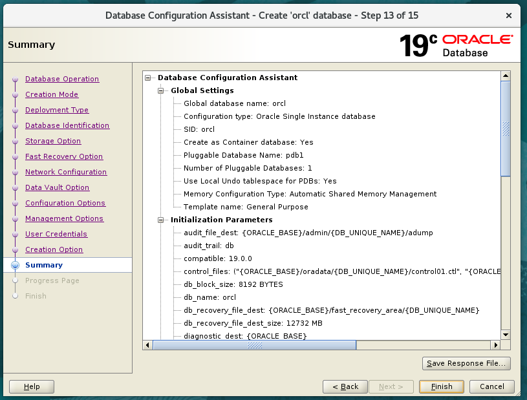The height and width of the screenshot is (400, 527).
Task: Grab the summary horizontal scrollbar thumb
Action: (254, 345)
